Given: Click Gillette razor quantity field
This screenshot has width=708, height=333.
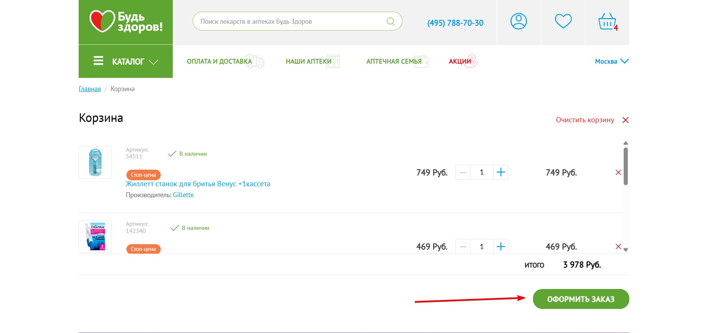Looking at the screenshot, I should [x=482, y=172].
